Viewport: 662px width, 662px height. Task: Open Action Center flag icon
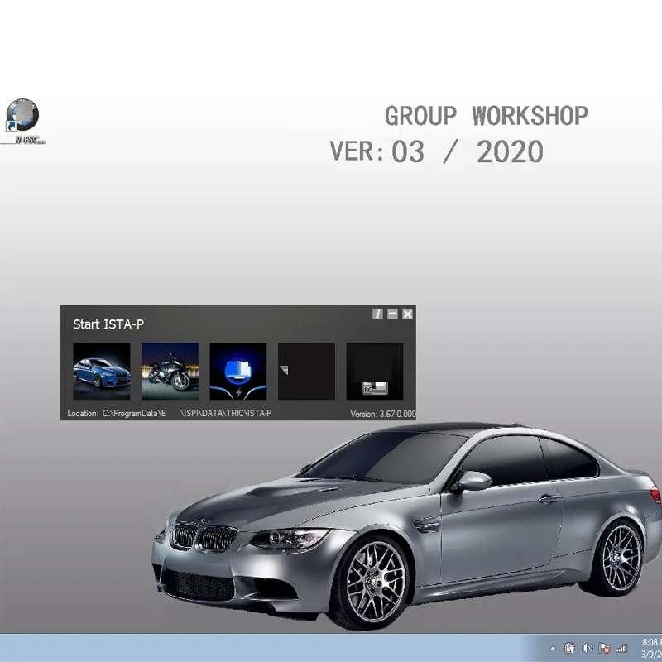[604, 648]
